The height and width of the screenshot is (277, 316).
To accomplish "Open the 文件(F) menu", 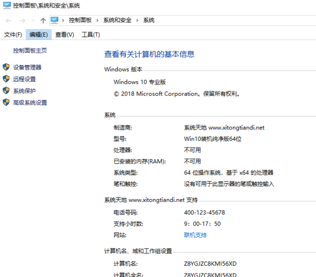I will coord(13,35).
